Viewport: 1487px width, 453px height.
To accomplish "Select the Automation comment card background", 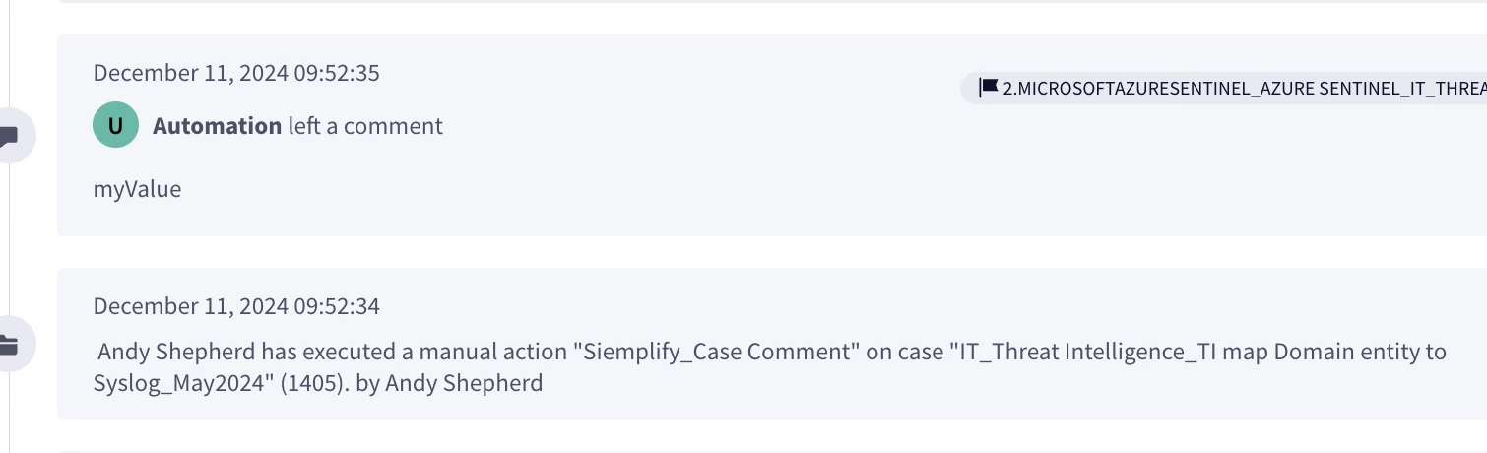I will 772,136.
